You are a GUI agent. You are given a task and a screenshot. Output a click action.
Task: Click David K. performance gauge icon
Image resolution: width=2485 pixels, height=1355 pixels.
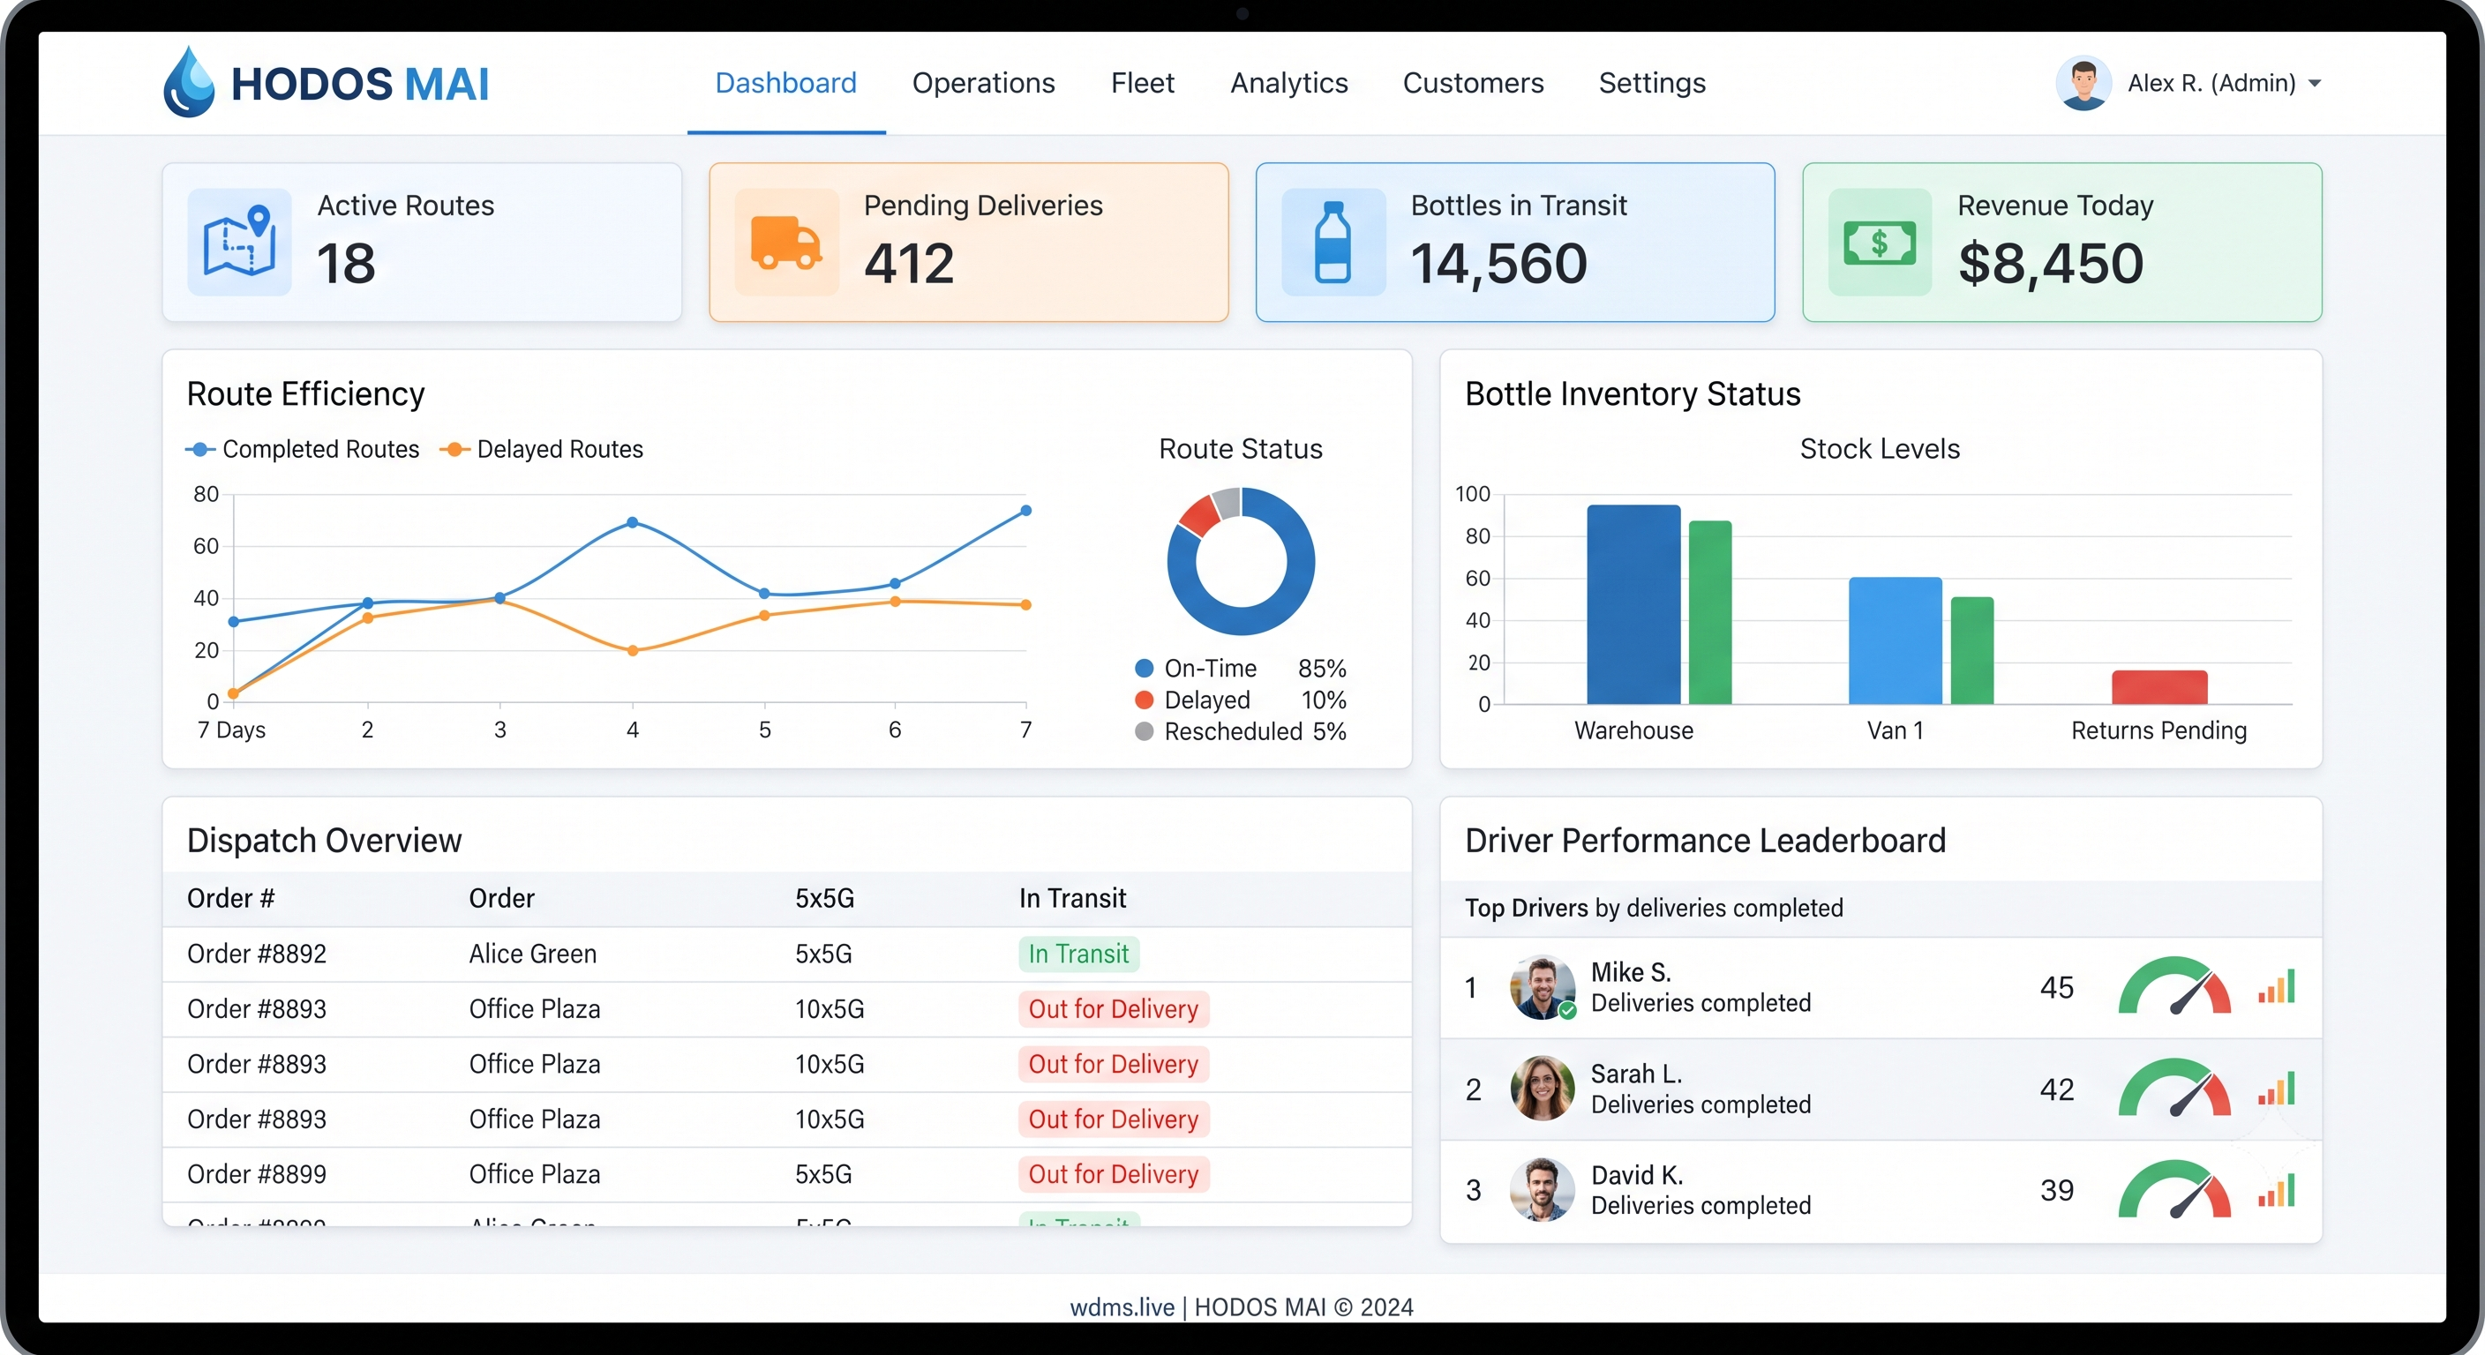pyautogui.click(x=2174, y=1189)
